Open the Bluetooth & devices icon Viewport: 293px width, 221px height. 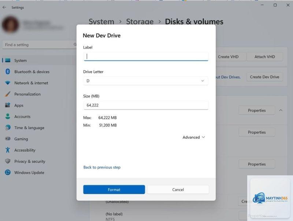(8, 72)
